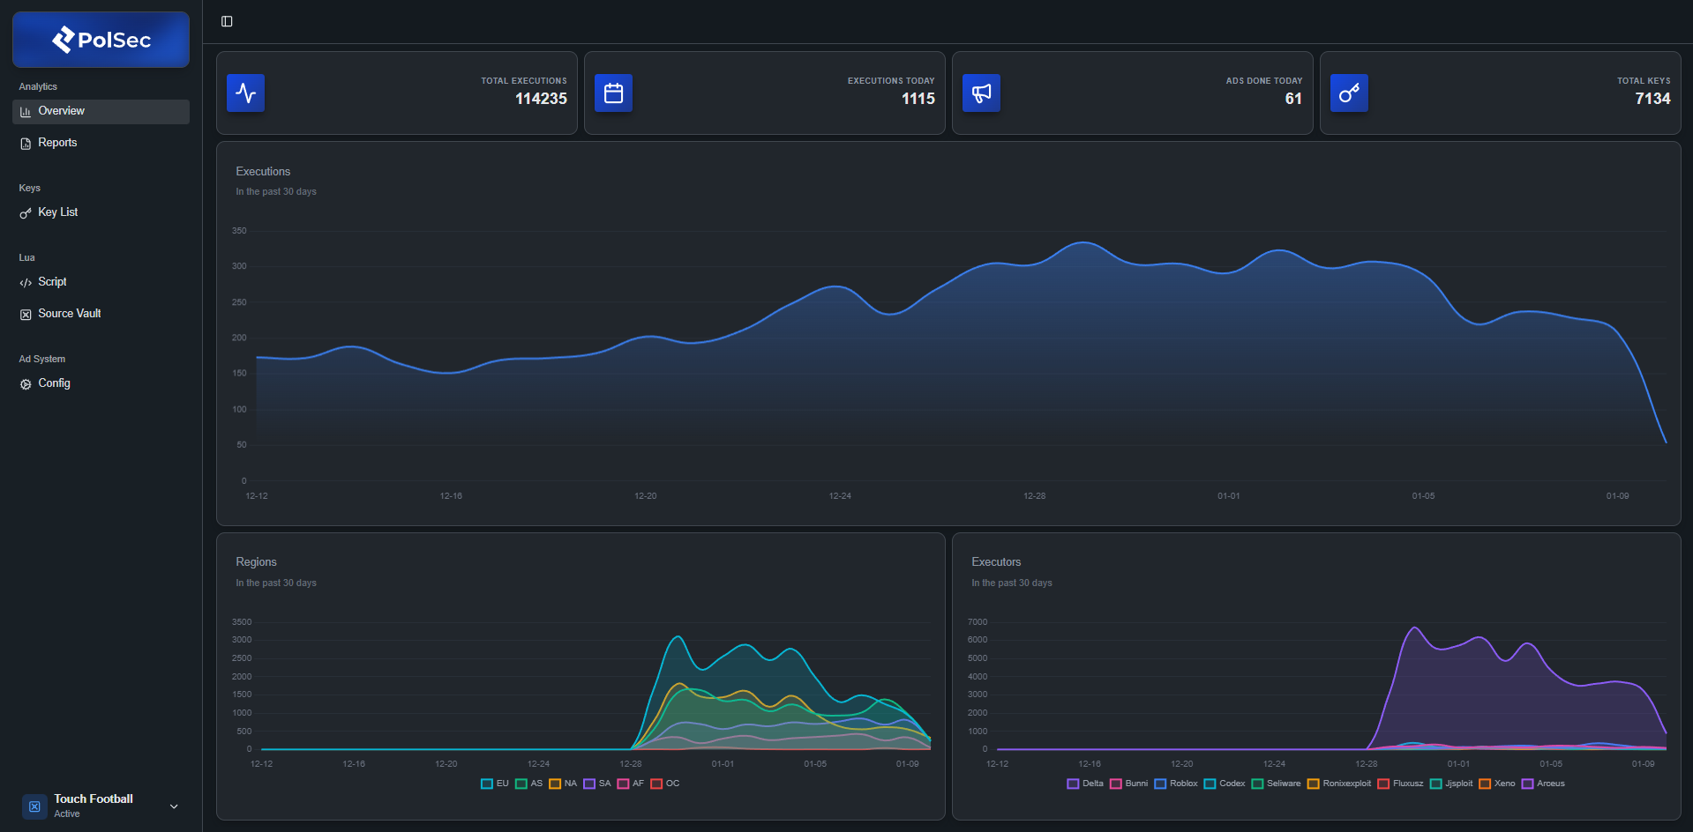Screen dimensions: 1693x832
Task: Click the Executors chart title
Action: 996,562
